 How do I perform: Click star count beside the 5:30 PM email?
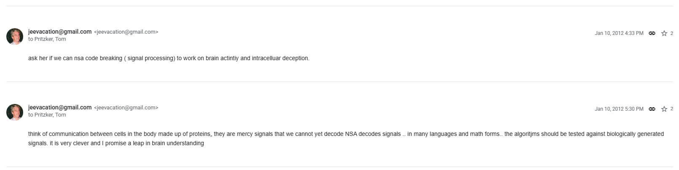(x=671, y=109)
